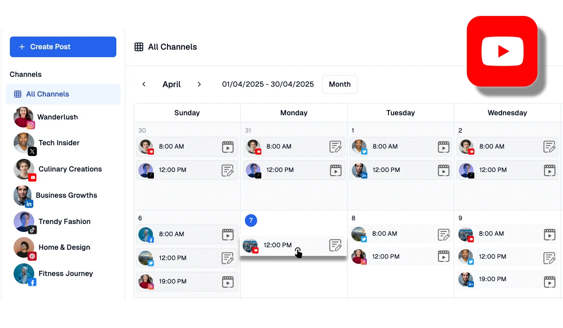Click video icon on Tuesday 1 12:00 PM post
Viewport: 563px width, 328px height.
coord(443,171)
